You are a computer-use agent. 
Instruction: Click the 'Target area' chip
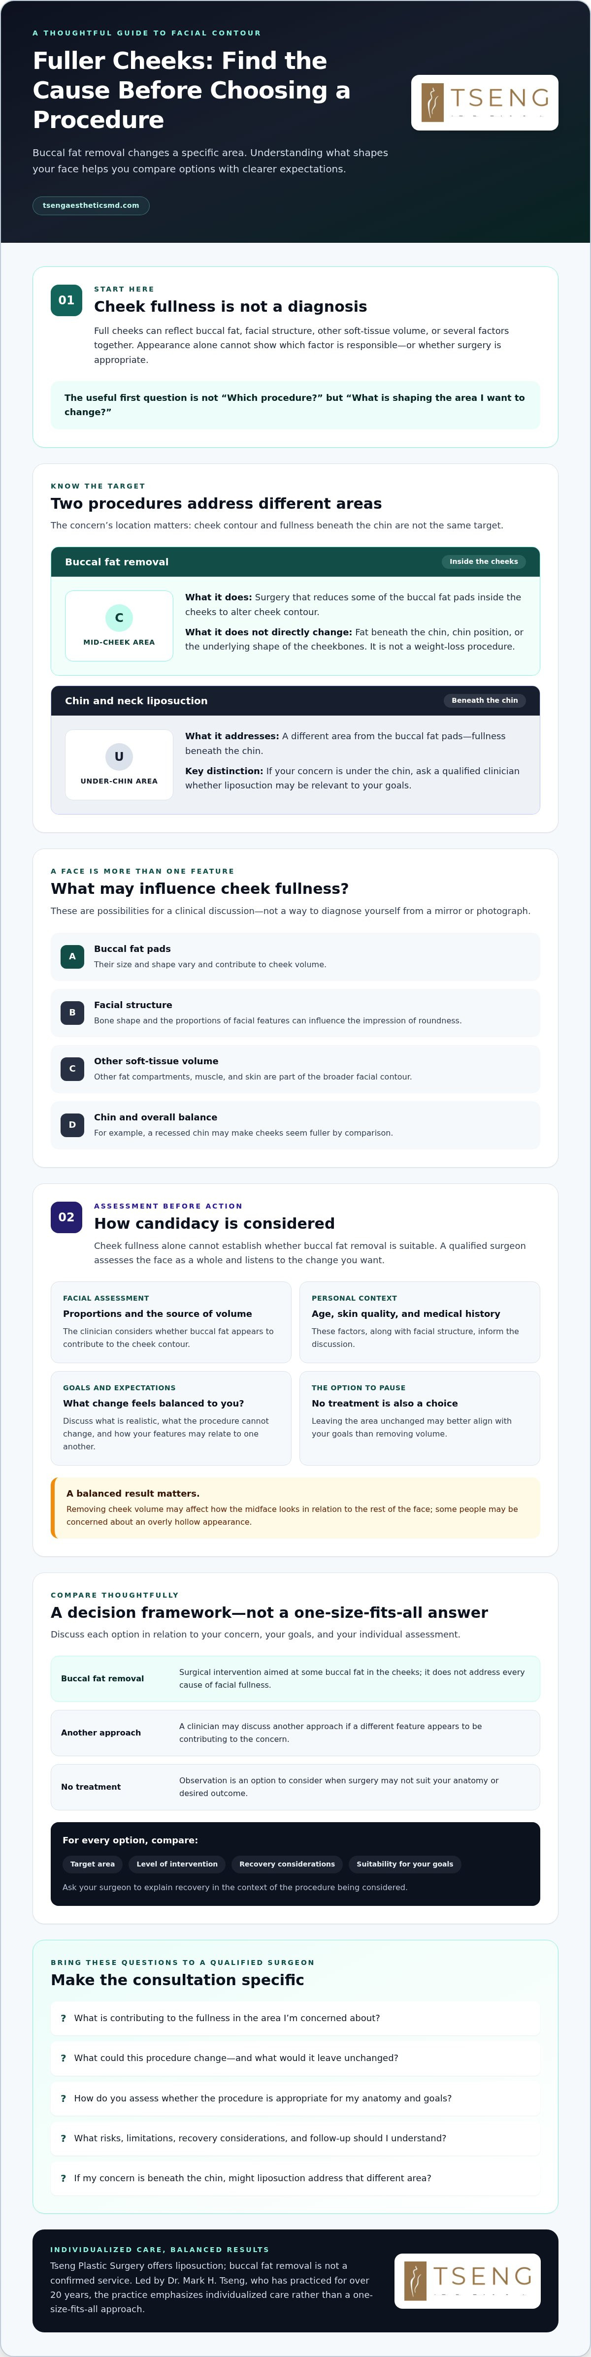(x=93, y=1864)
